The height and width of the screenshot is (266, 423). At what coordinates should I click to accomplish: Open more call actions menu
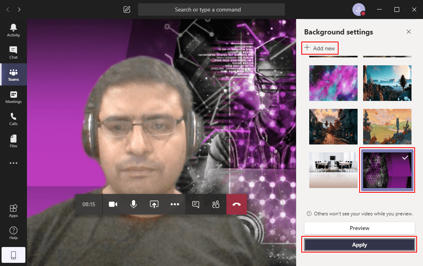175,204
